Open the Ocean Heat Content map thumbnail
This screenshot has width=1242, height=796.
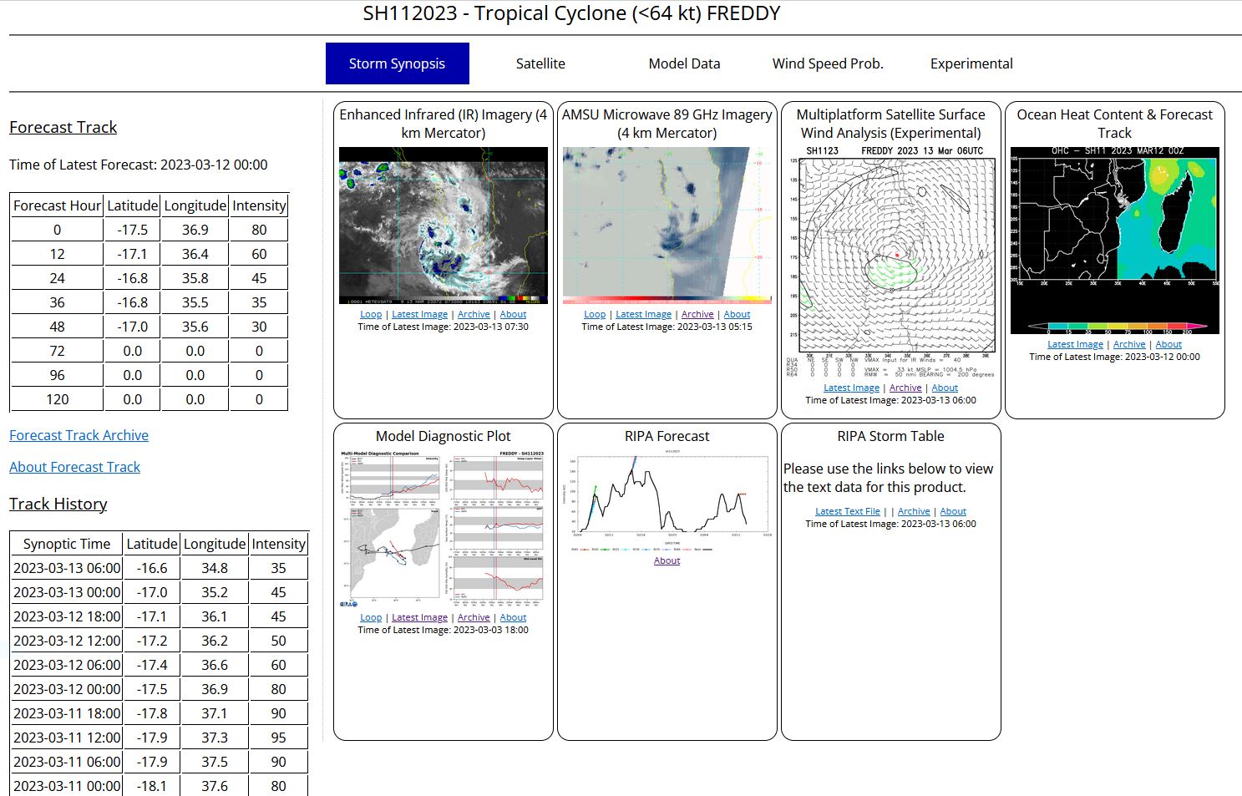pyautogui.click(x=1114, y=241)
